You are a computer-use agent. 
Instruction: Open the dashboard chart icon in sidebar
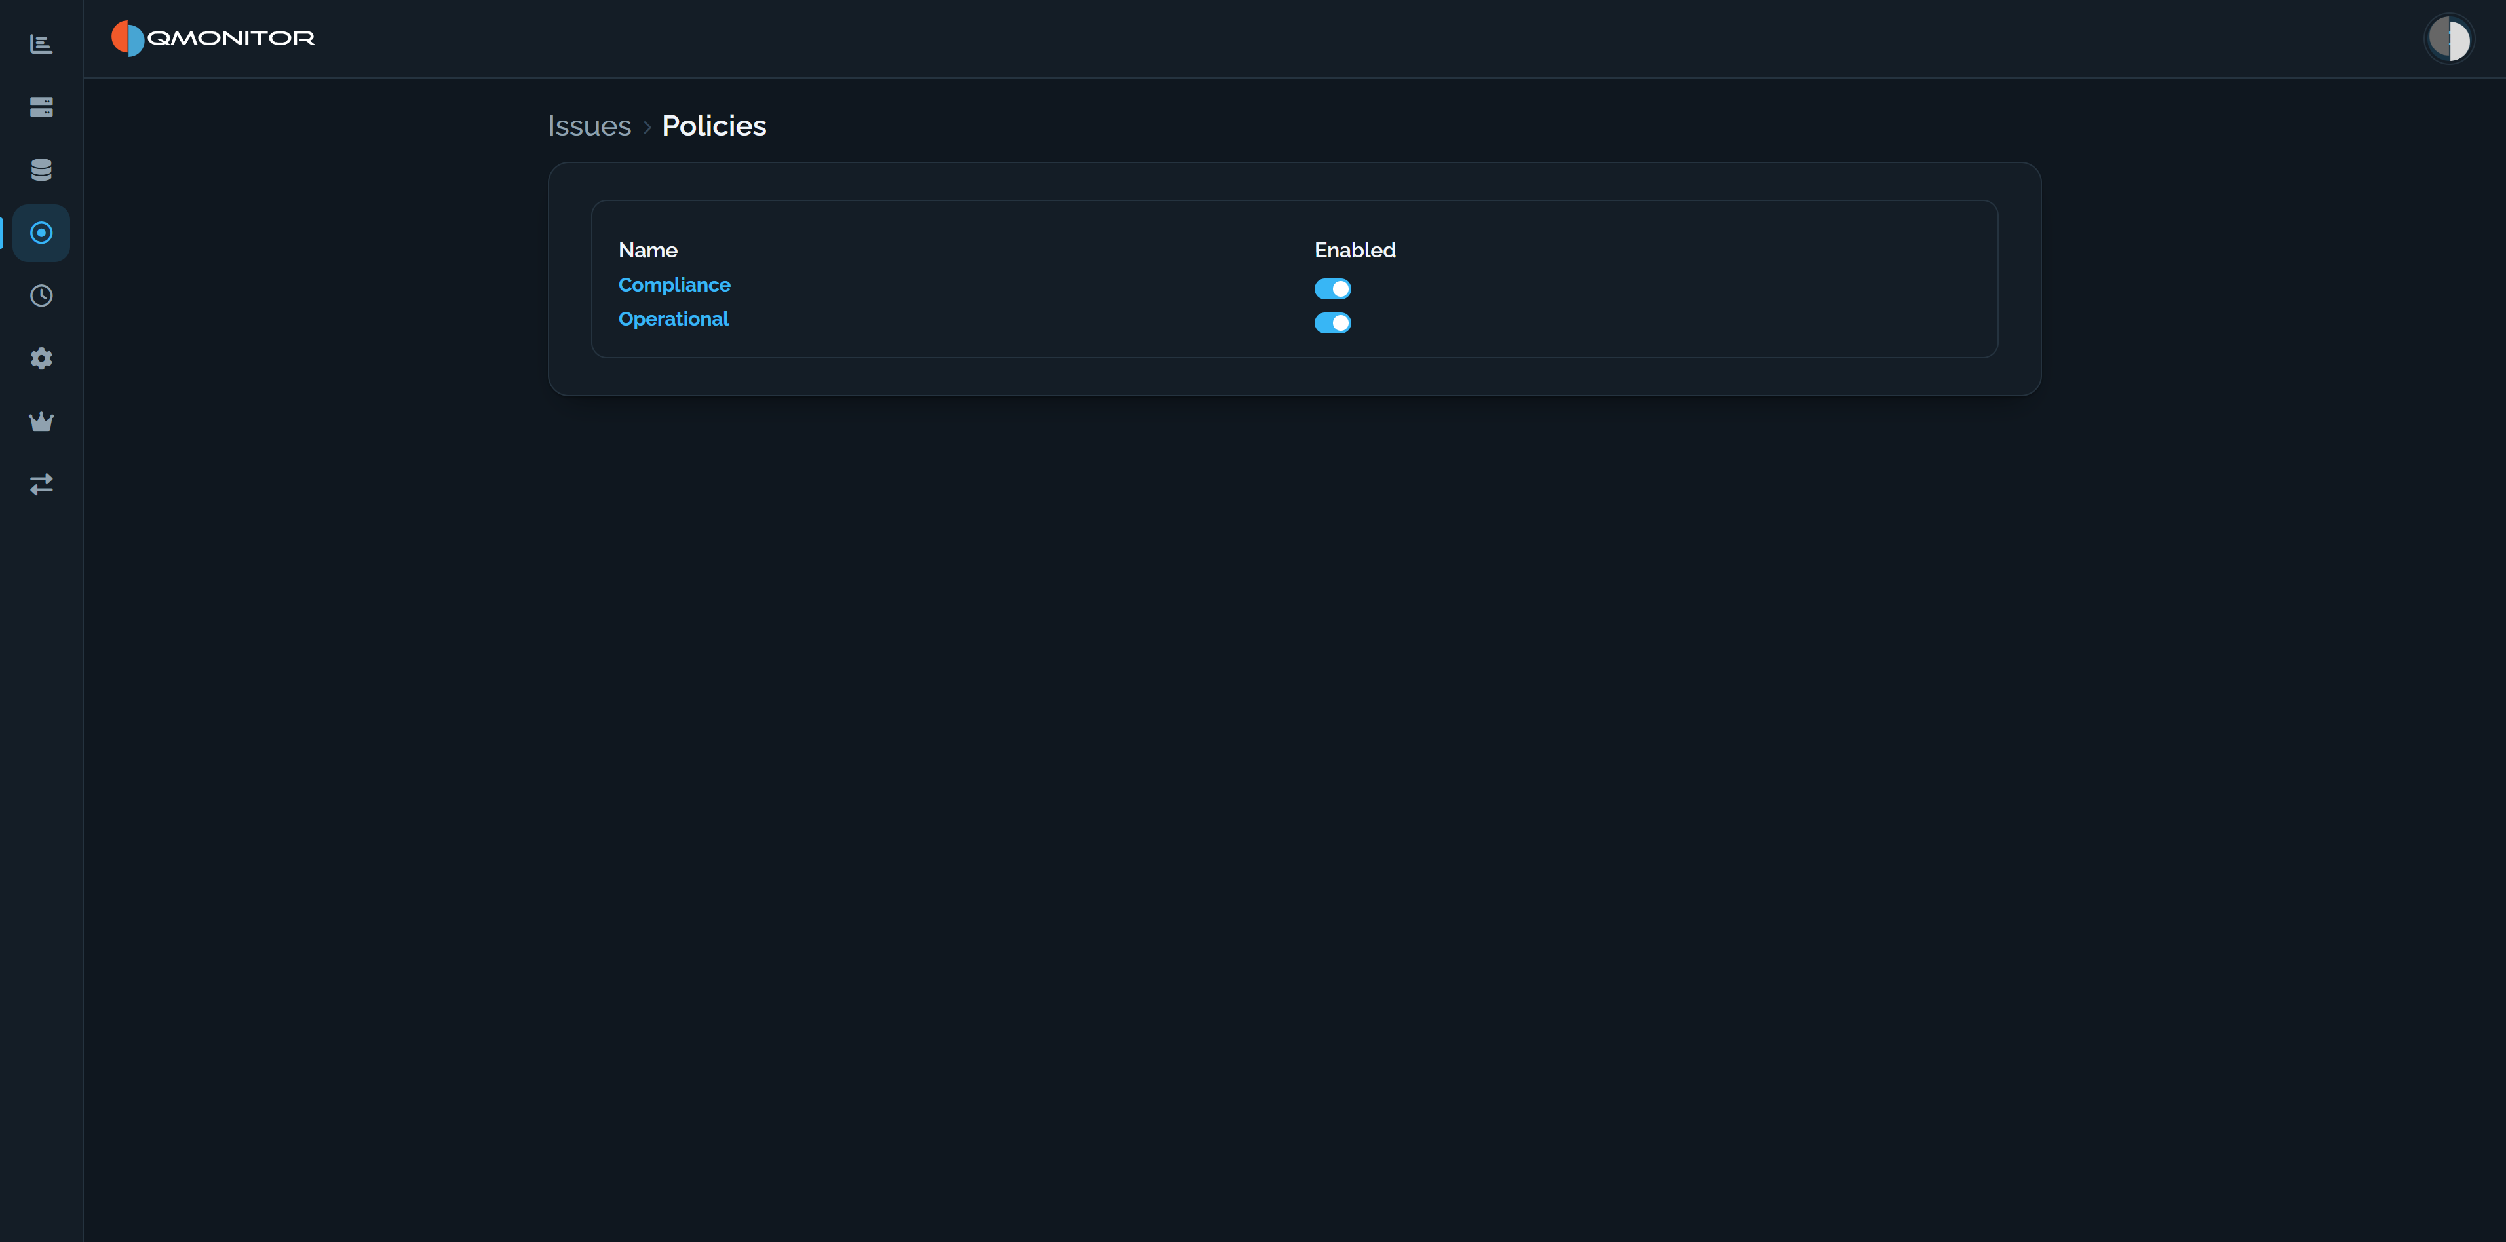pos(41,44)
